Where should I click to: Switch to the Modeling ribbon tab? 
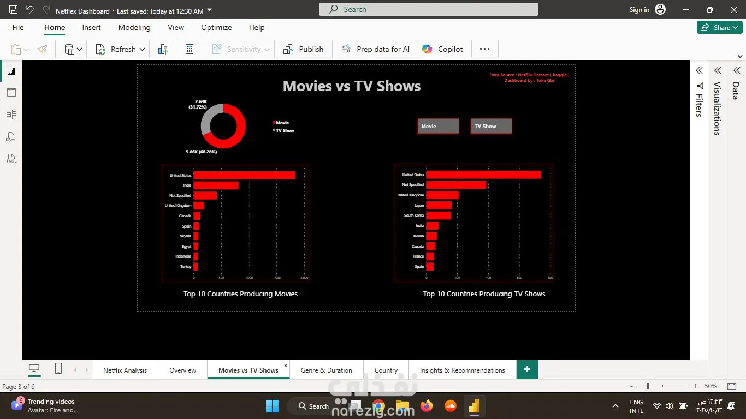pos(134,27)
